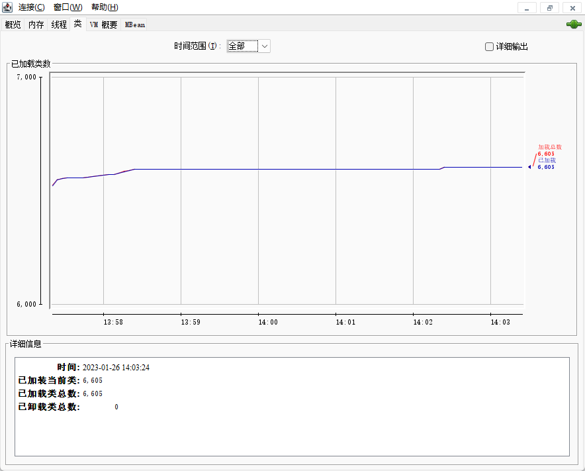The width and height of the screenshot is (585, 471).
Task: Minimize the inner JConsole window
Action: [527, 8]
